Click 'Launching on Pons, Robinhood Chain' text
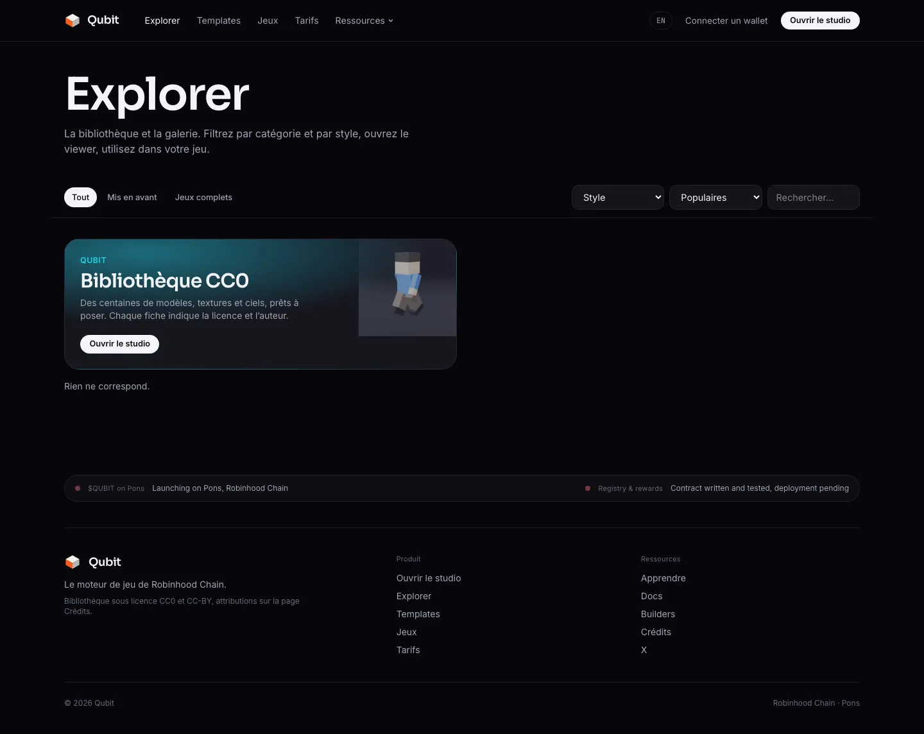The width and height of the screenshot is (924, 734). [220, 488]
